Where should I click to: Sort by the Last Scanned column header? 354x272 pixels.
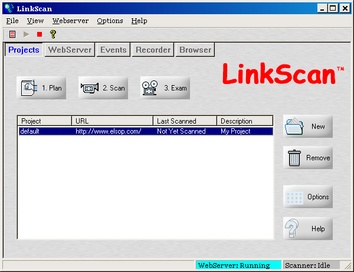click(x=185, y=121)
